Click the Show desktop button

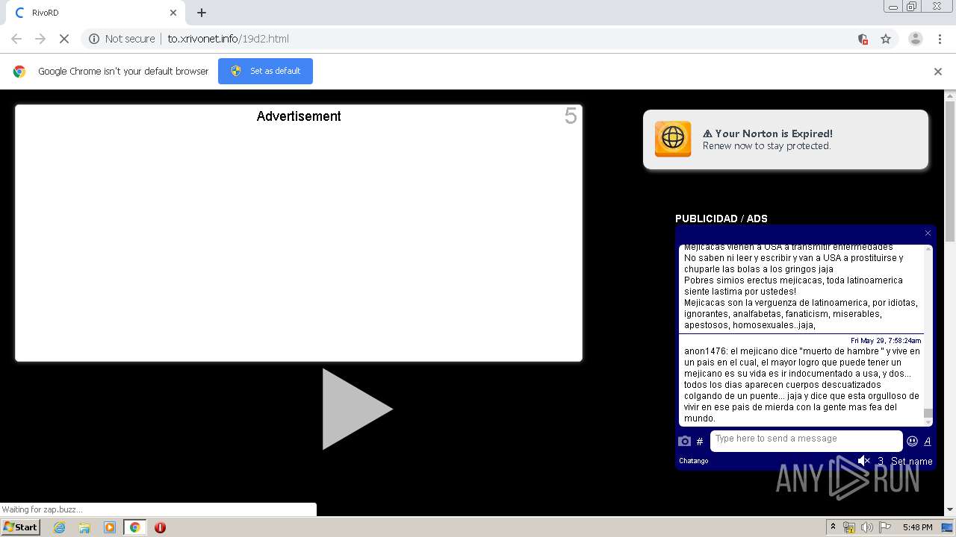(x=948, y=527)
